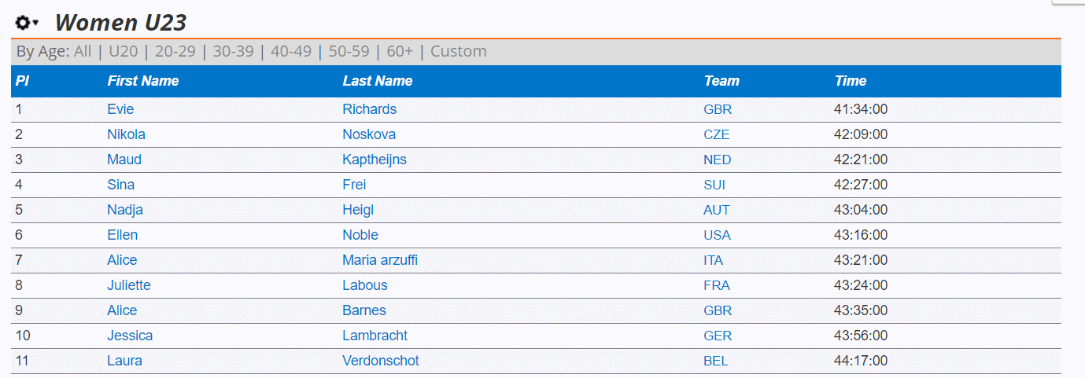Filter results by All ages
The height and width of the screenshot is (378, 1085).
(83, 52)
